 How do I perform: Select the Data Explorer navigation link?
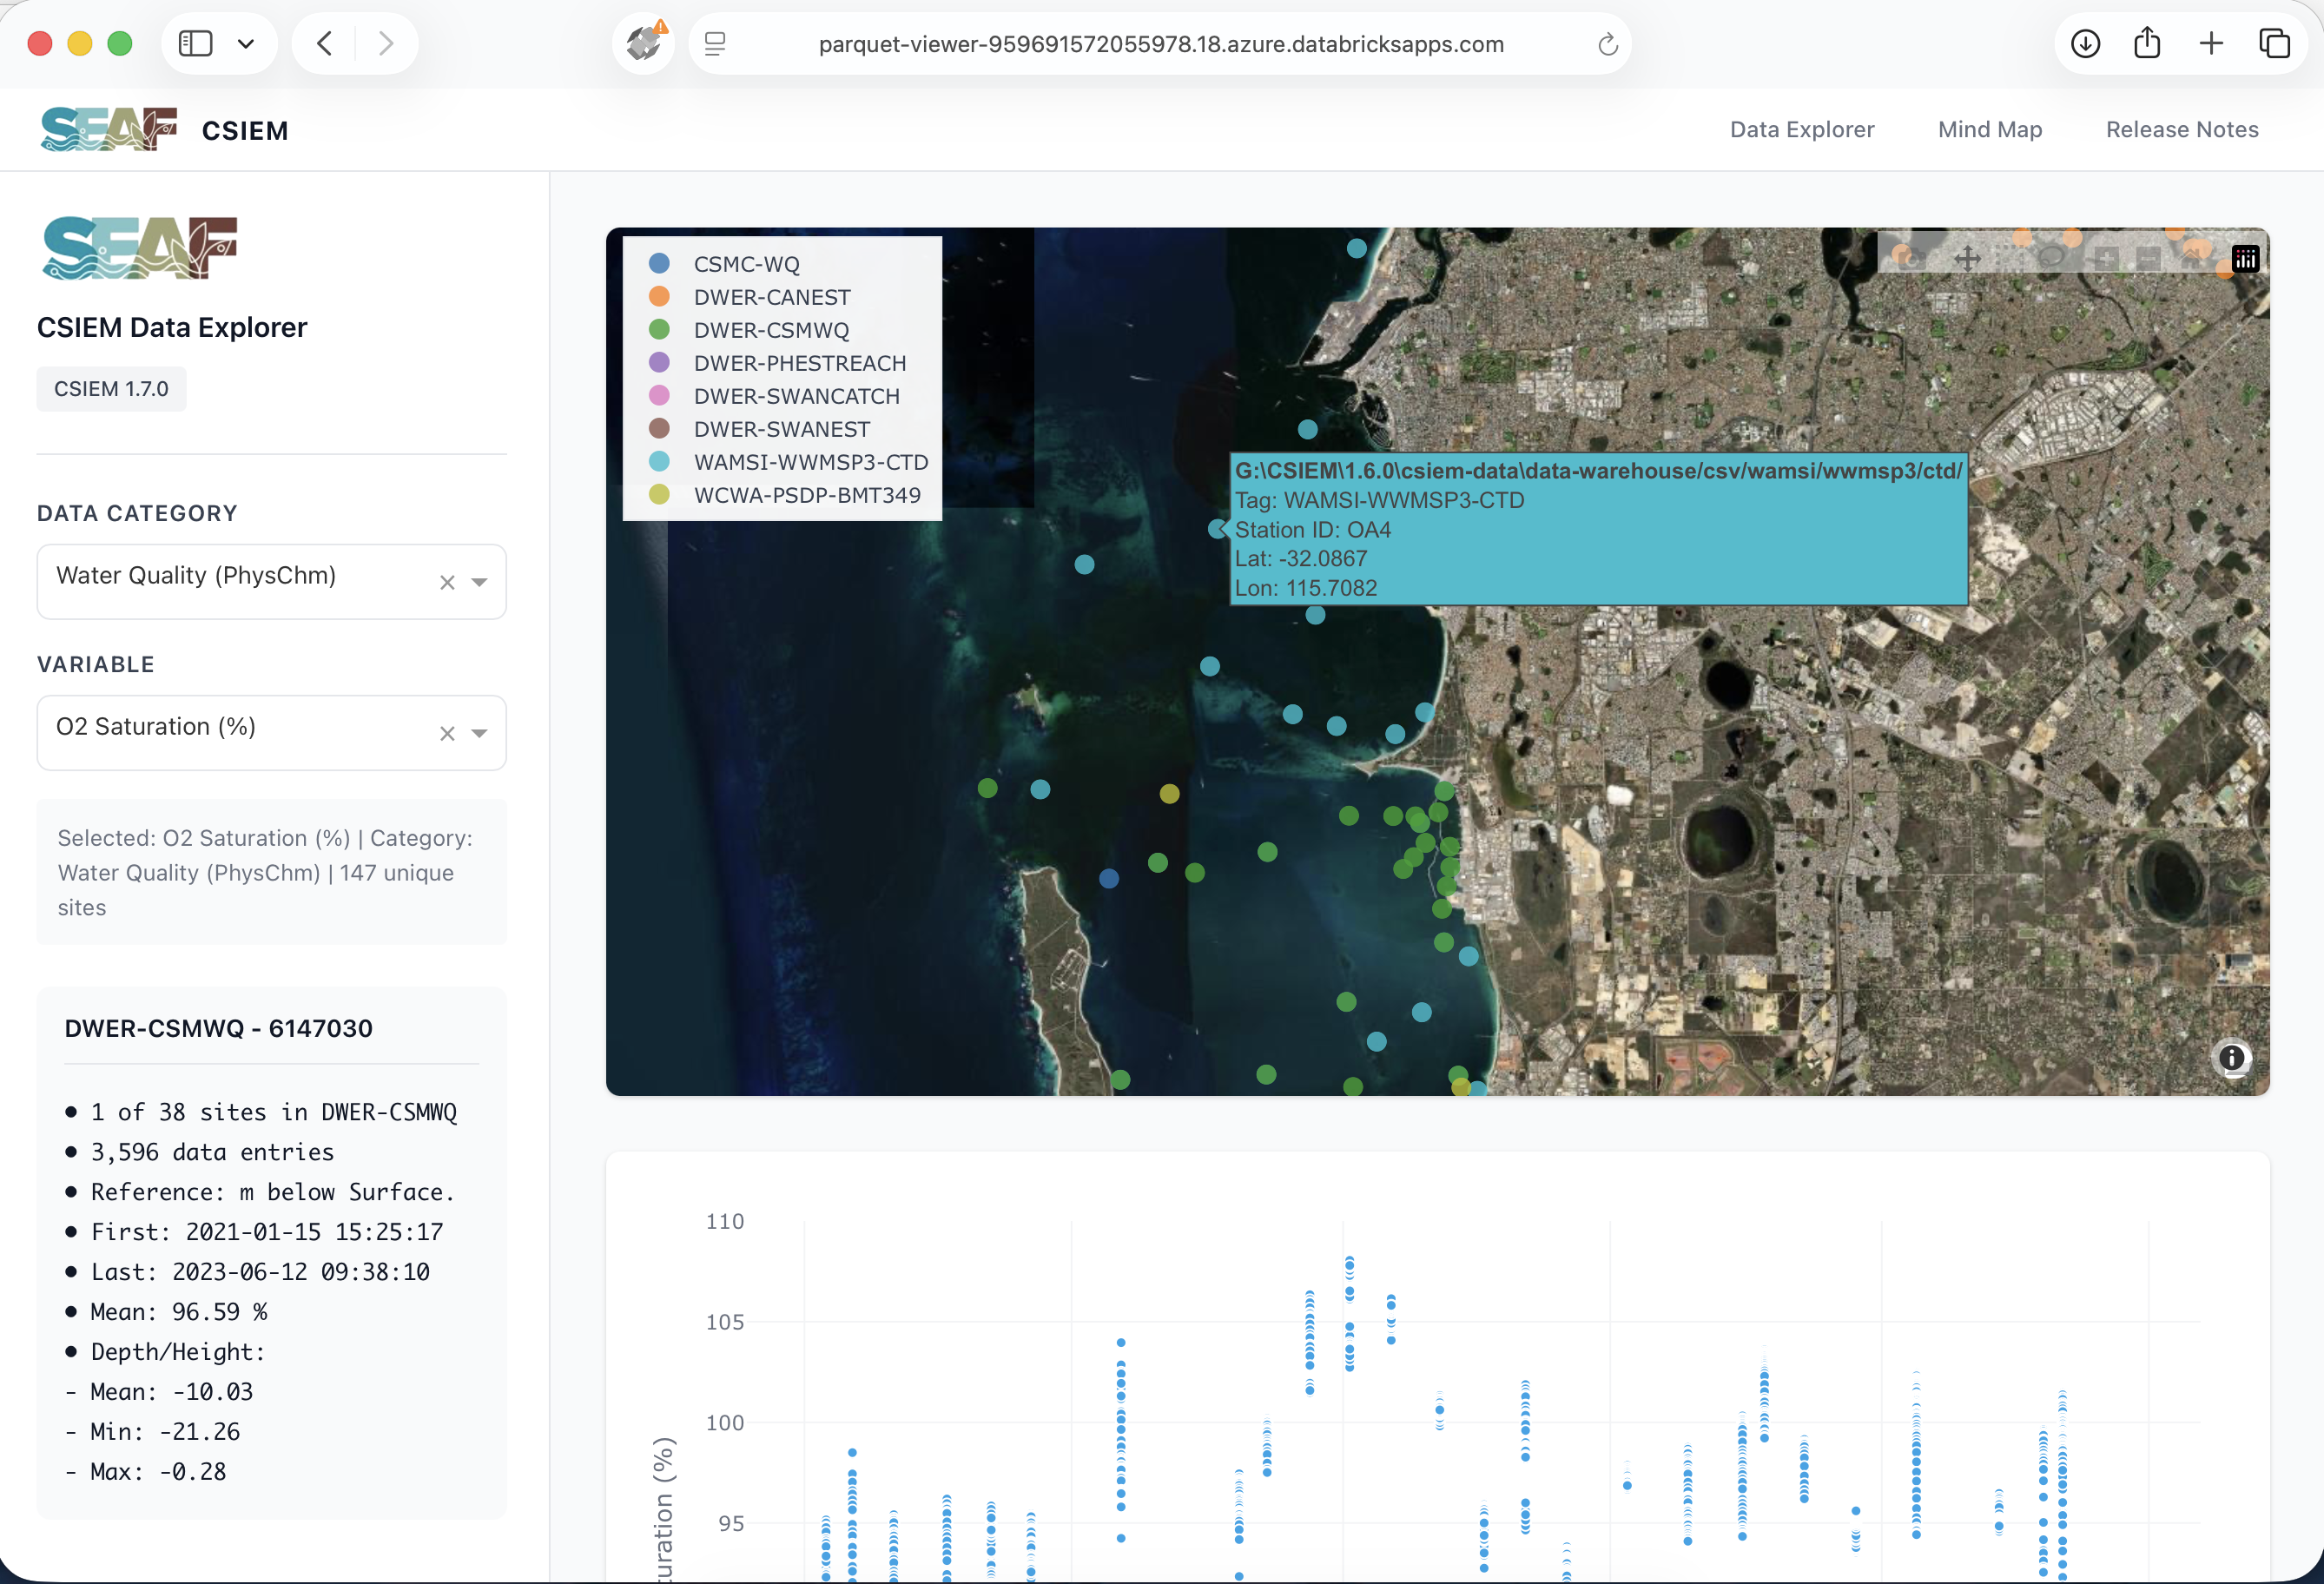pyautogui.click(x=1802, y=129)
